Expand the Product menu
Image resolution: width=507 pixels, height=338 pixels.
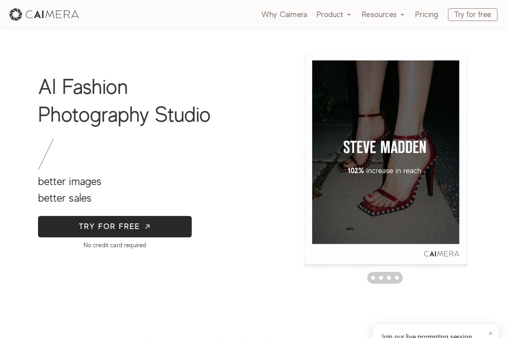(x=334, y=15)
